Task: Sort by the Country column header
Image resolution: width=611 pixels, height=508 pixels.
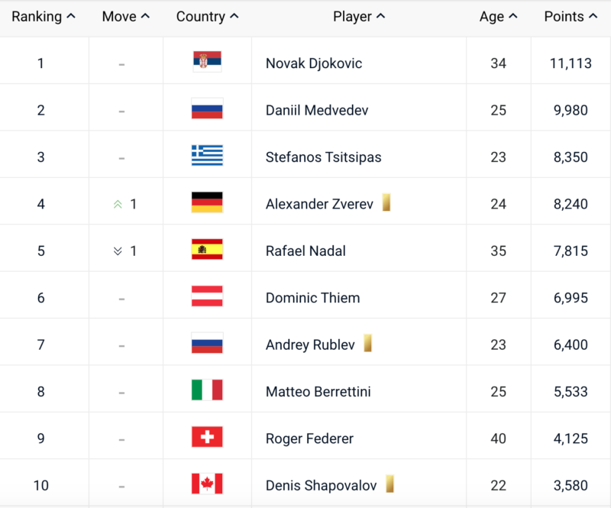Action: click(207, 17)
